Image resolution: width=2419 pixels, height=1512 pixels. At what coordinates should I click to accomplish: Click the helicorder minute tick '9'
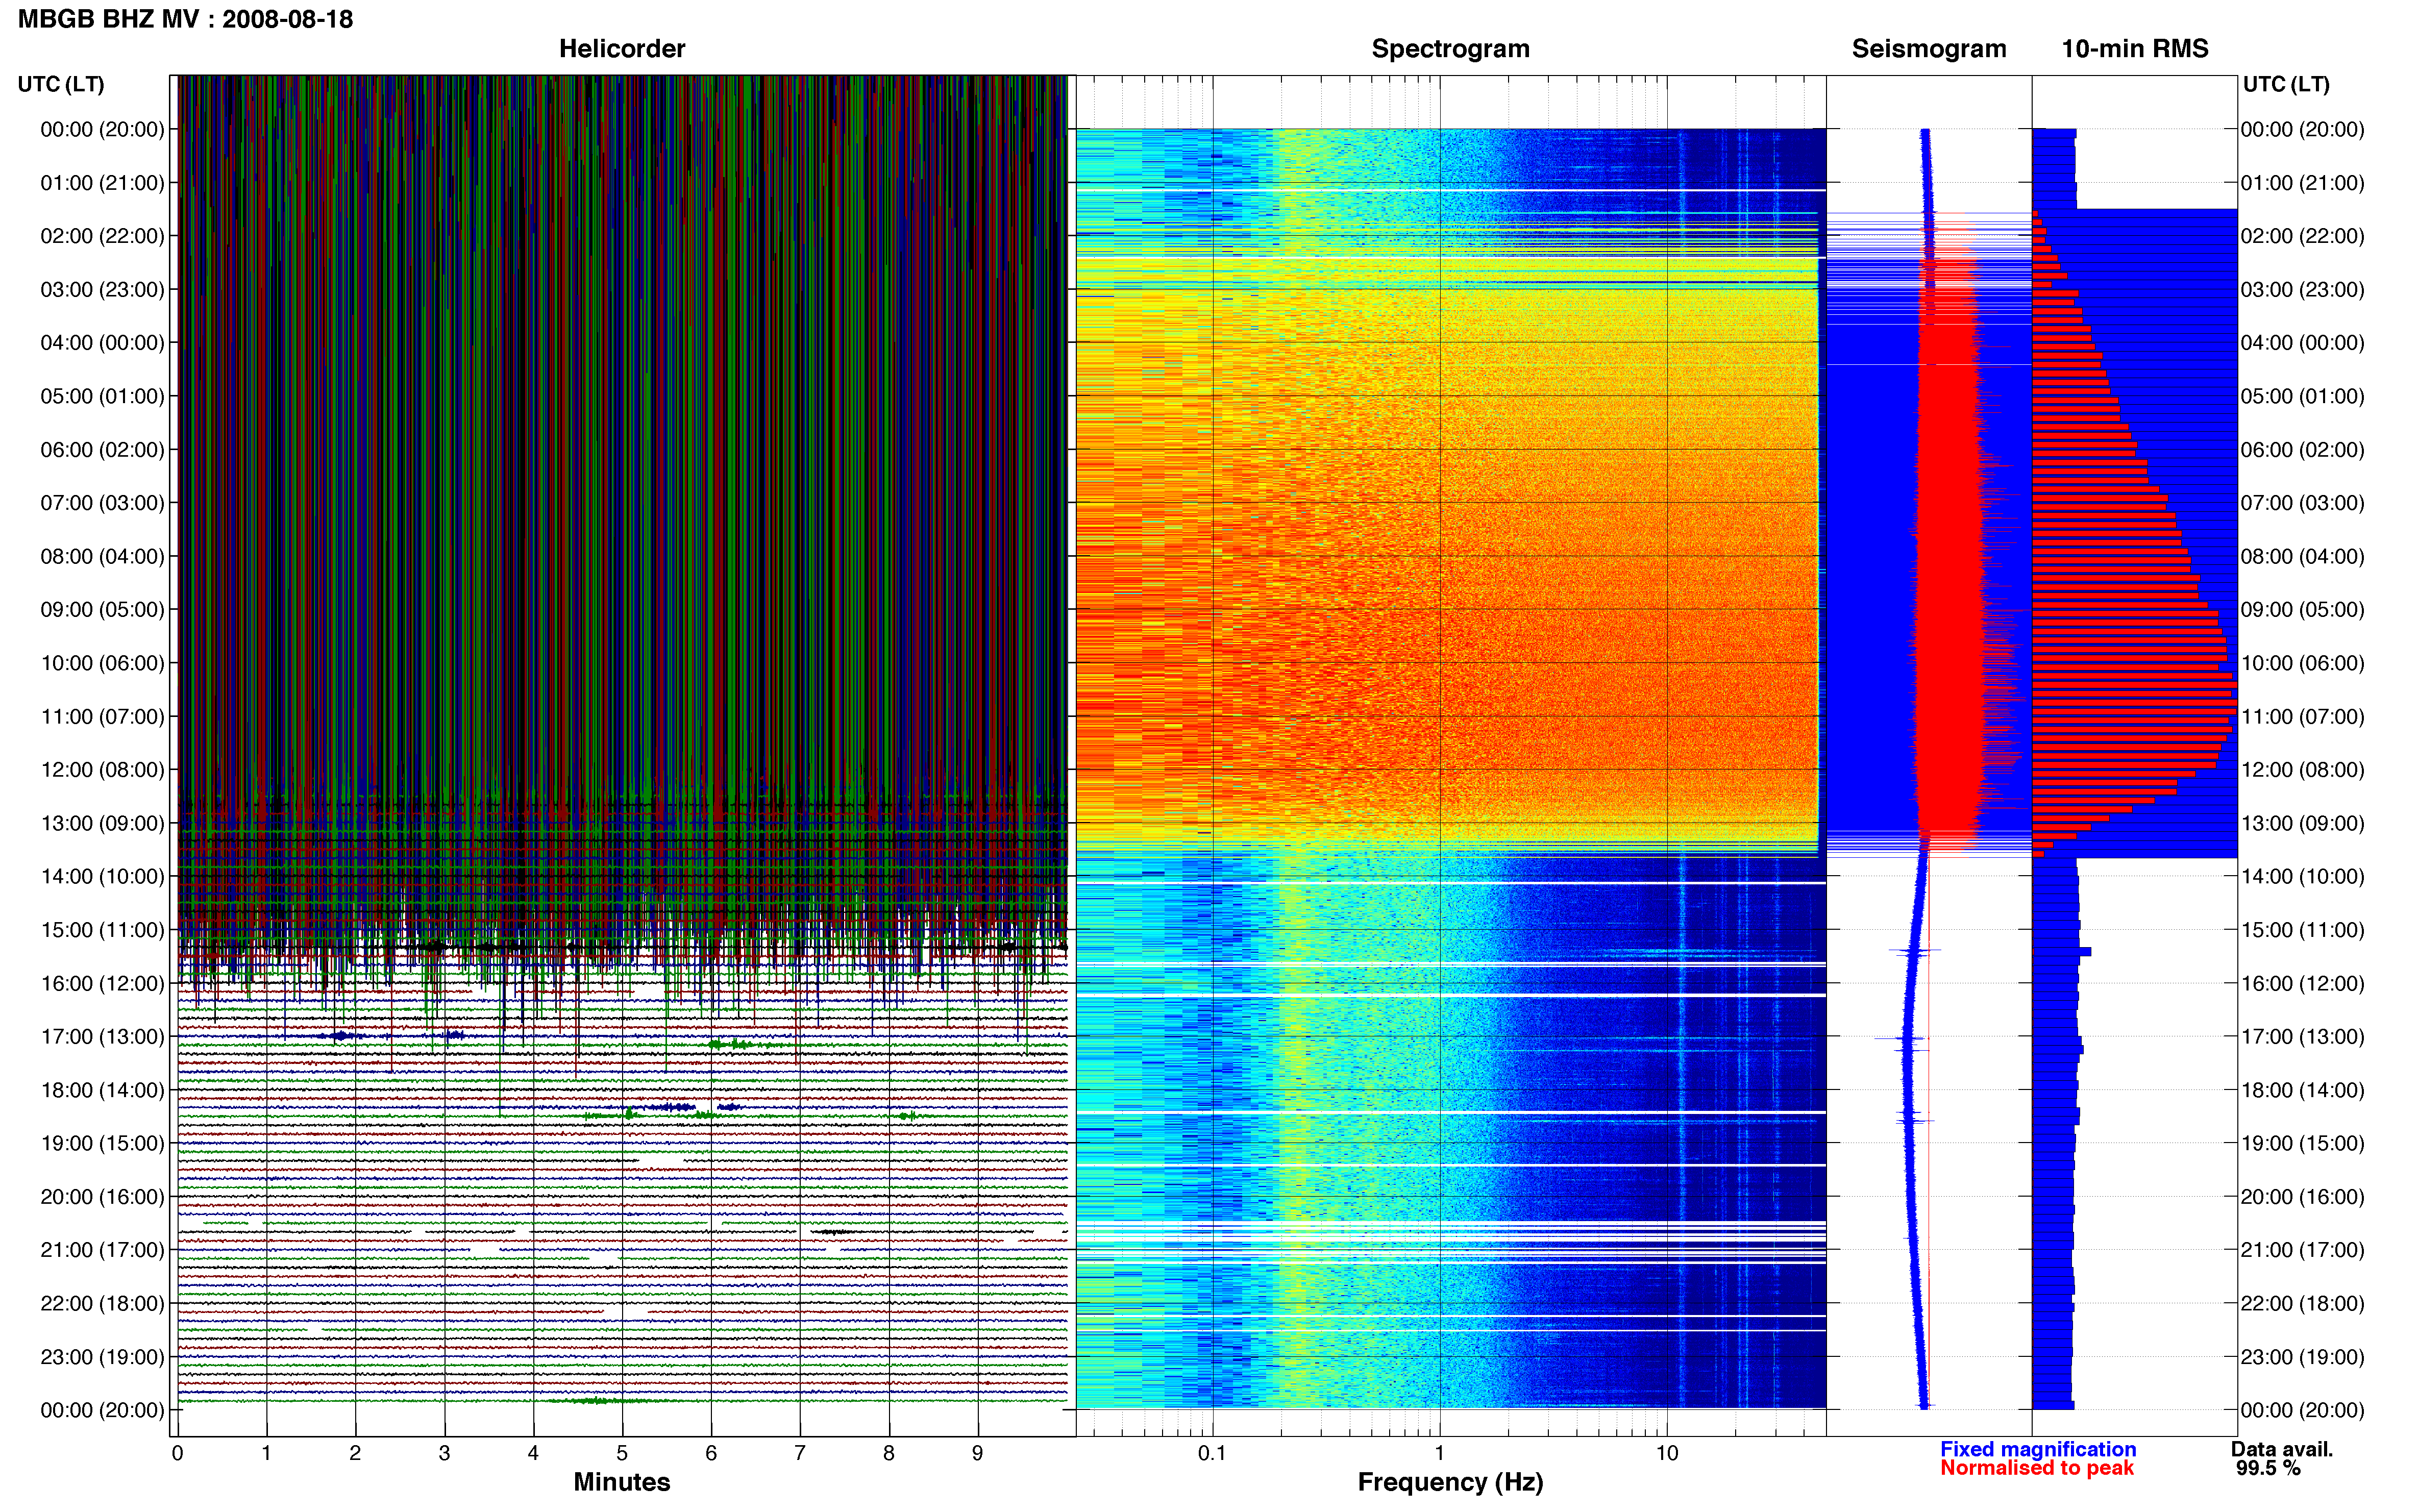click(x=977, y=1453)
